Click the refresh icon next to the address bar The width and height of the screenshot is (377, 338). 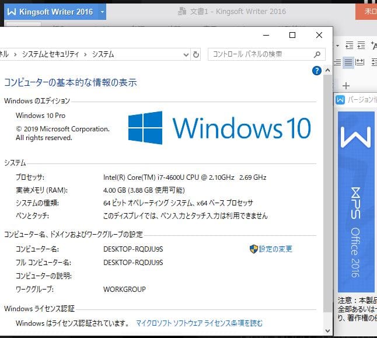coord(196,54)
